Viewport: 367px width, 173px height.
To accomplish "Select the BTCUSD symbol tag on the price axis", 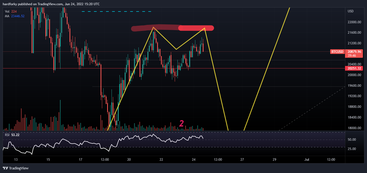I will [x=337, y=52].
